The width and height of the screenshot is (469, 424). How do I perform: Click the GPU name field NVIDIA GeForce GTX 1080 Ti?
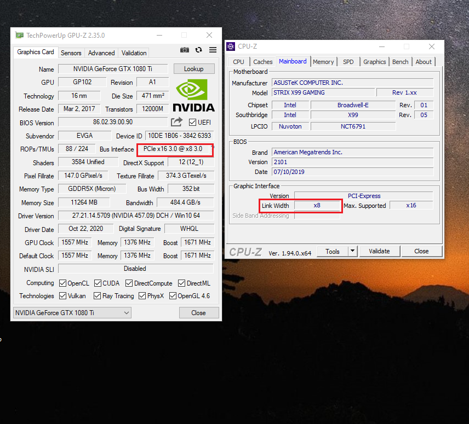(x=113, y=69)
